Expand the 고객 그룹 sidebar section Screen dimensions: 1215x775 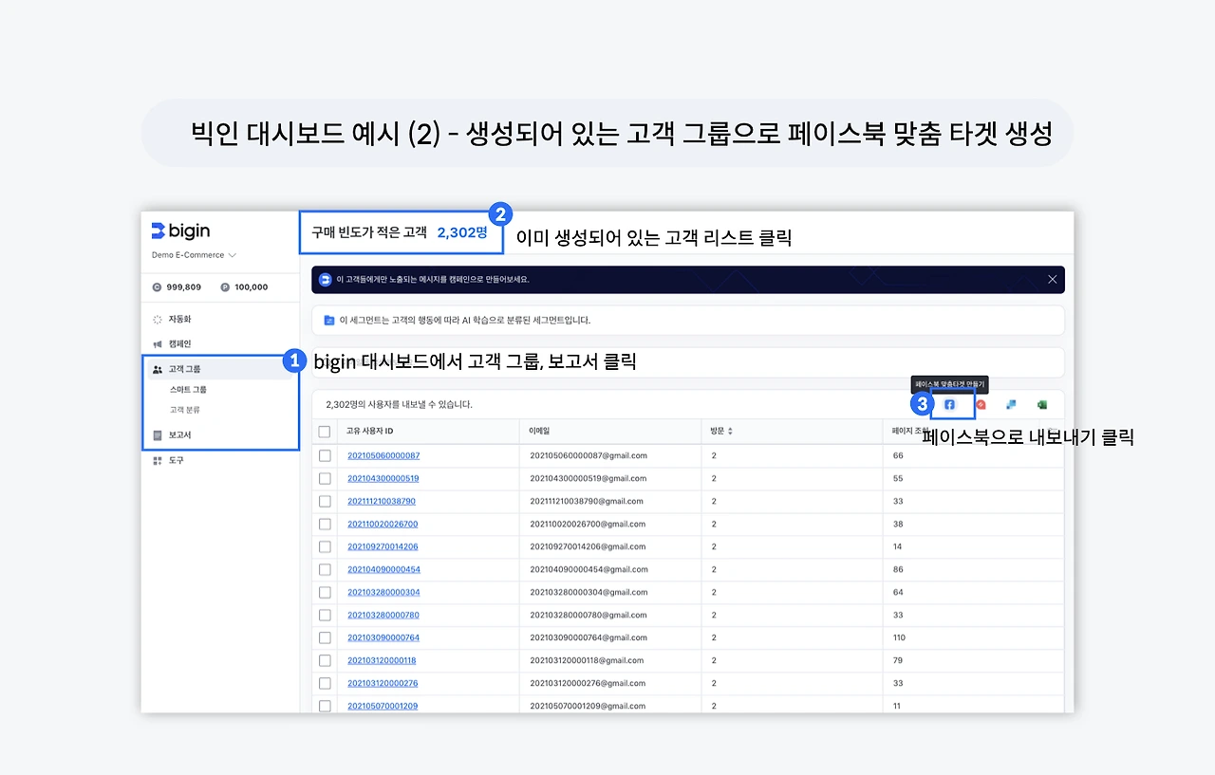pos(187,367)
